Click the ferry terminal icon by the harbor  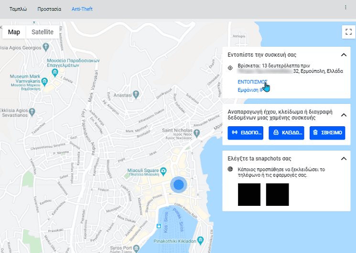(159, 226)
